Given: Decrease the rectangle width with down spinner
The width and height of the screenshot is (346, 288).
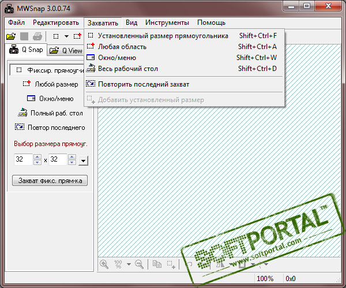Looking at the screenshot, I should [37, 162].
